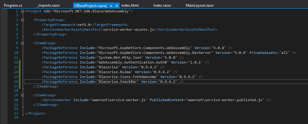Screen dimensions: 308x124
Task: Switch to the Index.razor tab
Action: (x=162, y=5)
